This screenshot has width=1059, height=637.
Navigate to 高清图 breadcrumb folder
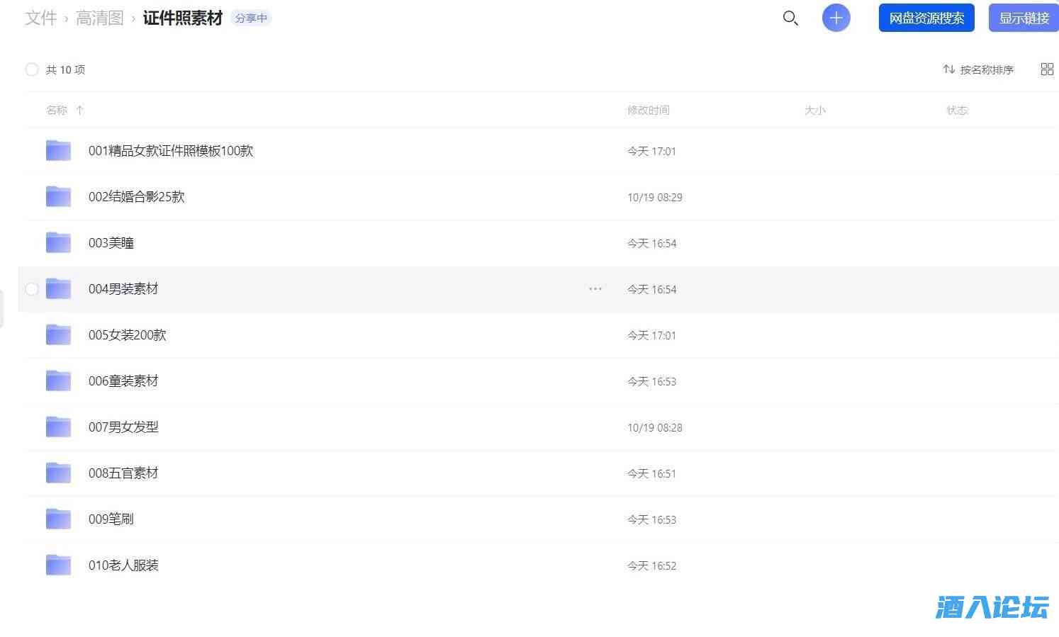(x=100, y=18)
